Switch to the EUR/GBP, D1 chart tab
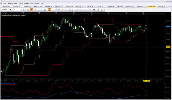The width and height of the screenshot is (172, 100). 48,7
